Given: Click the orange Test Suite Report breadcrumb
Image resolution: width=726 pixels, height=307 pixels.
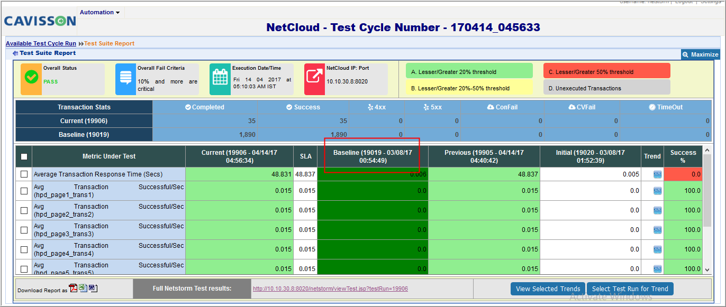Looking at the screenshot, I should coord(110,43).
